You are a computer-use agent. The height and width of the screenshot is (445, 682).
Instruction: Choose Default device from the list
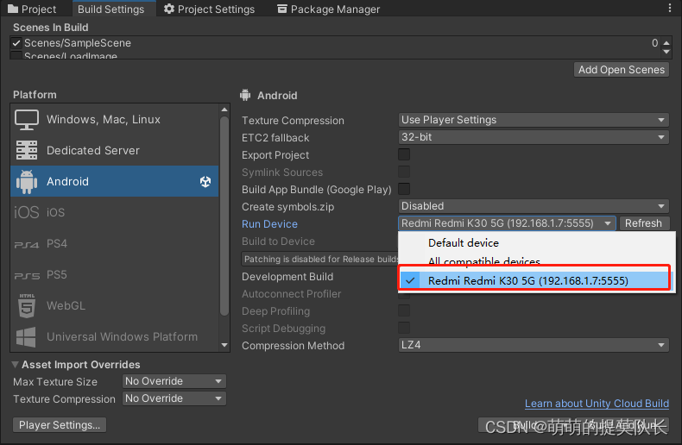pos(464,242)
